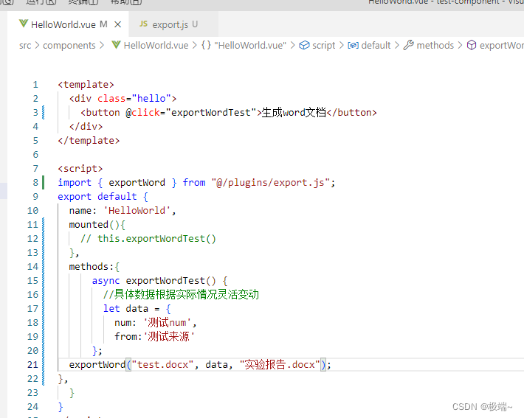Click the script cube icon in breadcrumb

pyautogui.click(x=304, y=45)
